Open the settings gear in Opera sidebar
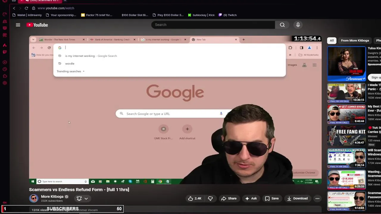This screenshot has width=381, height=214. (5, 83)
